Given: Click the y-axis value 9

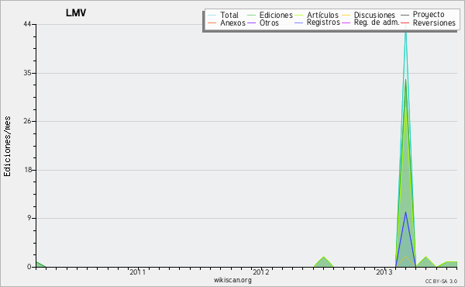Looking at the screenshot, I should (x=29, y=218).
